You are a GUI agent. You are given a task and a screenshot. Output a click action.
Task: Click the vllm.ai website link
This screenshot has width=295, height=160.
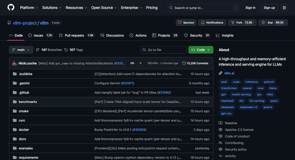[x=229, y=73]
